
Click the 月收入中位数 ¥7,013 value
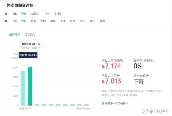[x=111, y=81]
